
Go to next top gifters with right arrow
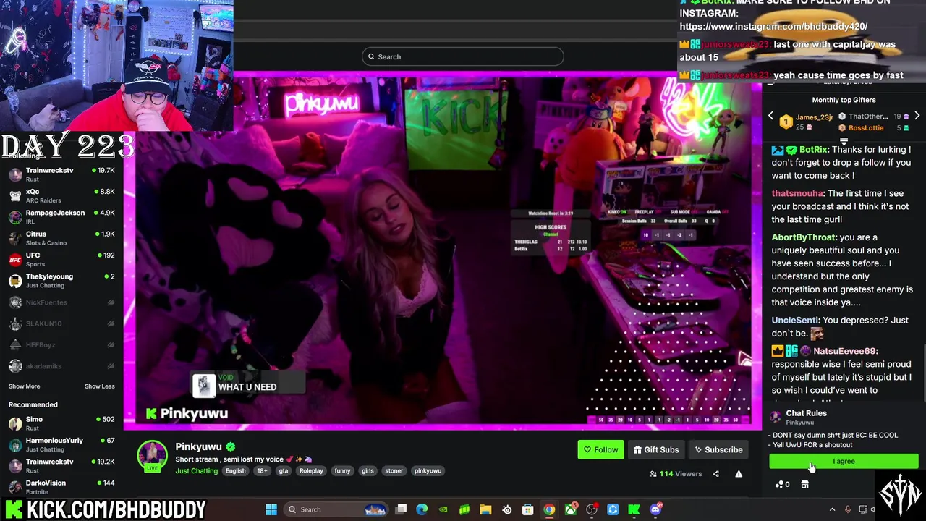click(917, 116)
